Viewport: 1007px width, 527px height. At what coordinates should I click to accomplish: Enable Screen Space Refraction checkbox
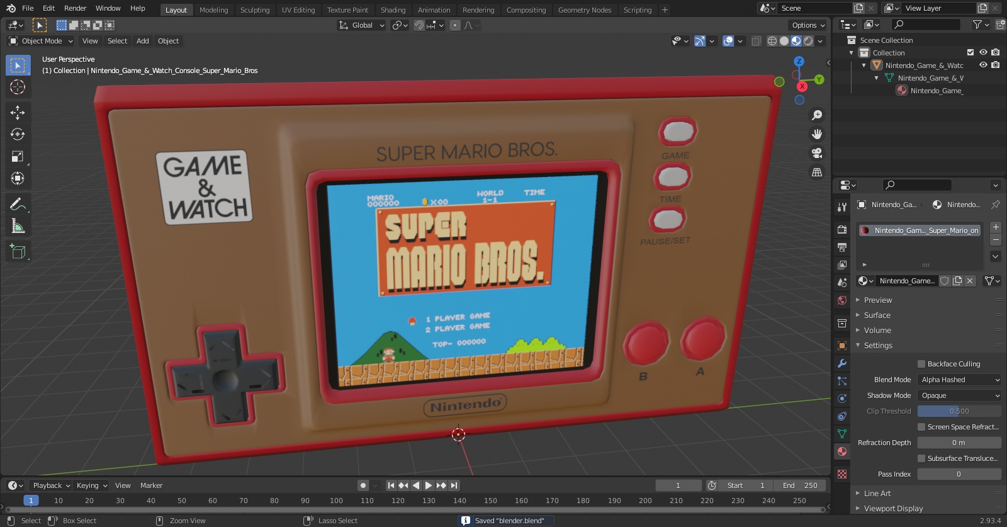point(921,427)
